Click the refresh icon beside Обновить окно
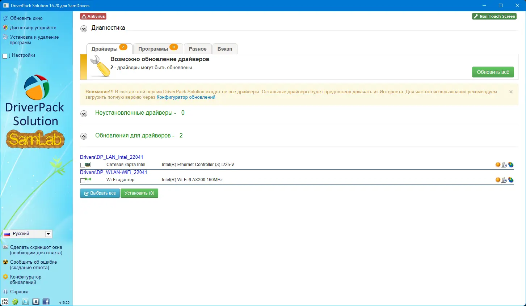Viewport: 526px width, 306px height. [5, 18]
